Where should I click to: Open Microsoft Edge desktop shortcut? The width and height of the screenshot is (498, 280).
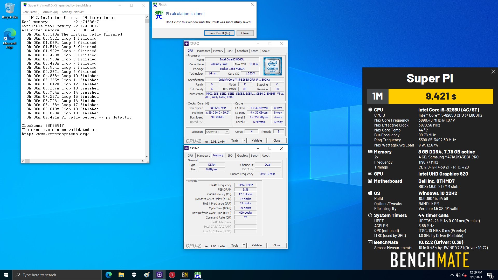[10, 38]
